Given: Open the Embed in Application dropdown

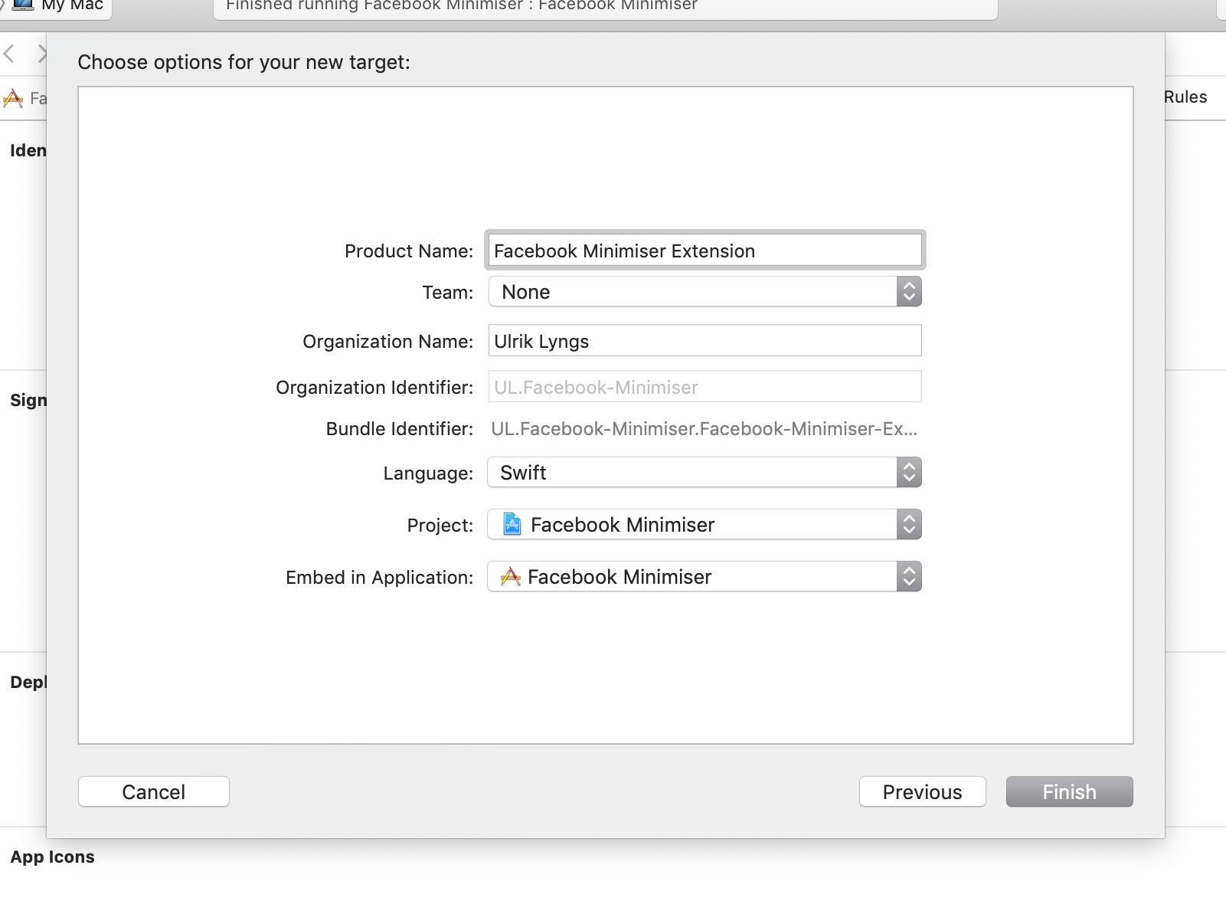Looking at the screenshot, I should [x=705, y=577].
